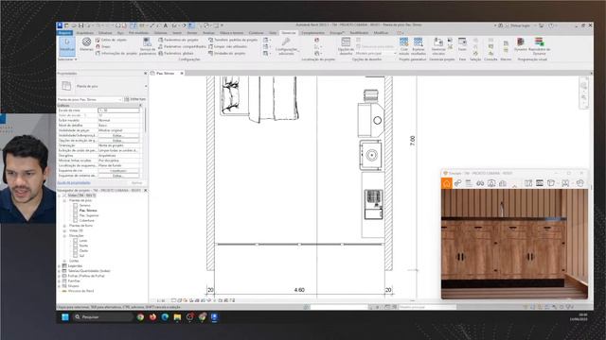This screenshot has width=606, height=340.
Task: Click the taskbar Pesquisar search box
Action: (103, 317)
